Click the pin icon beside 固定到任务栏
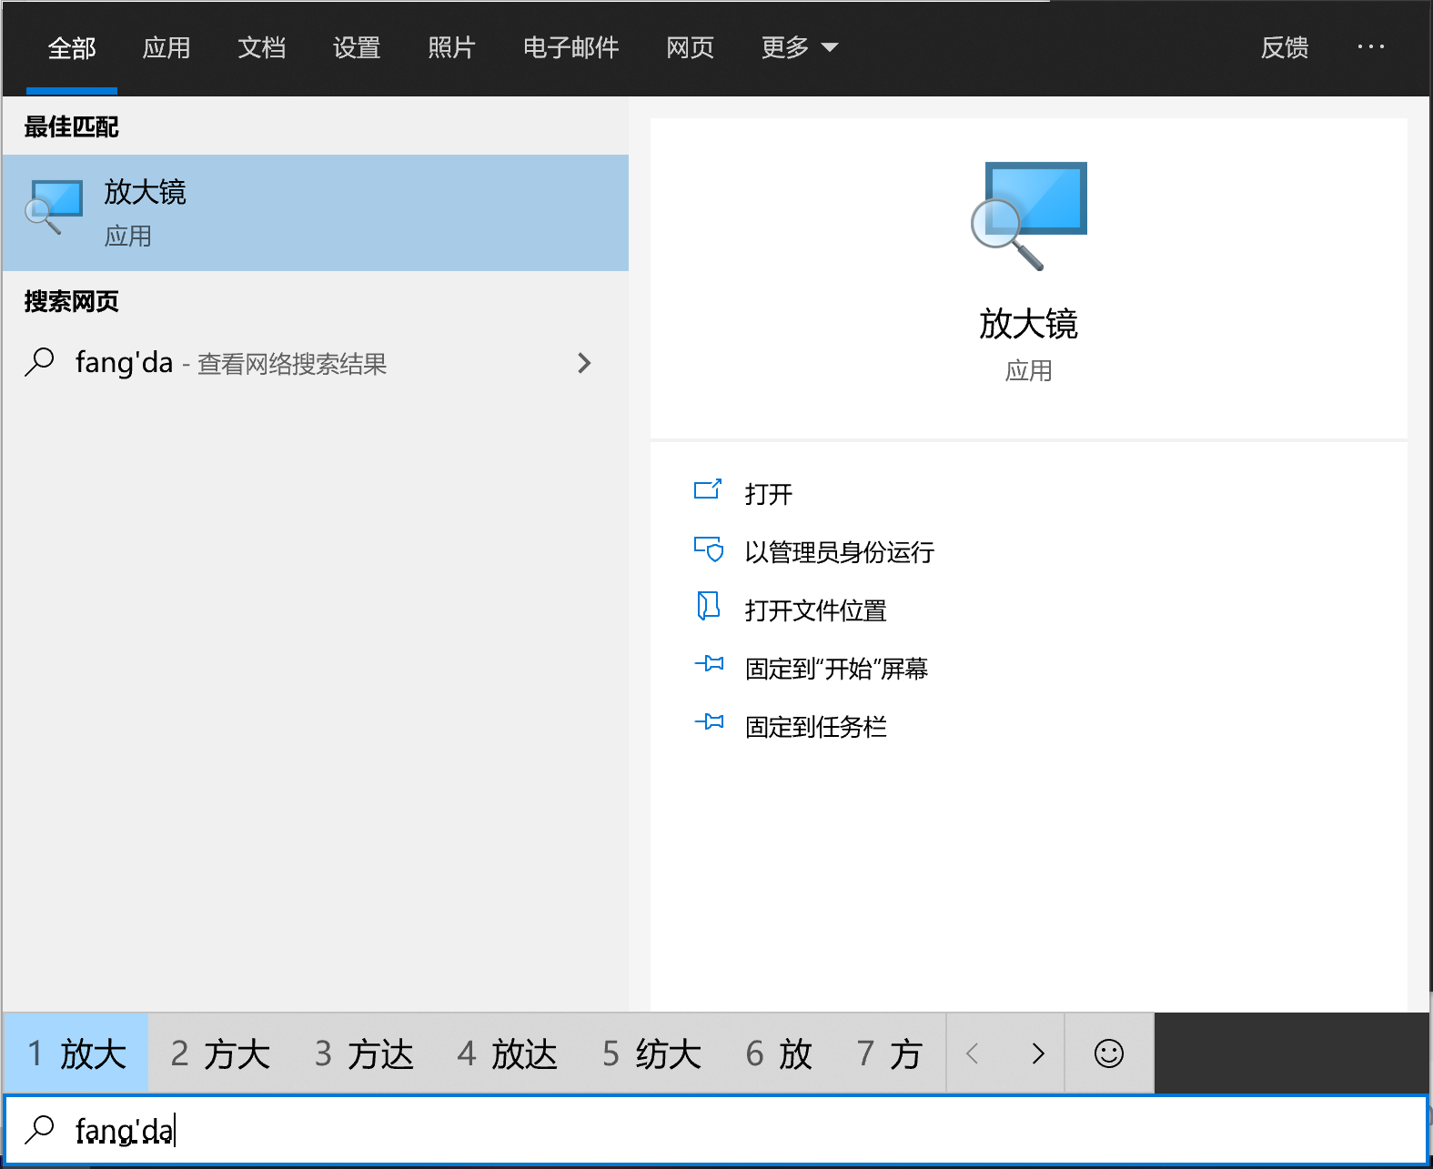 708,723
